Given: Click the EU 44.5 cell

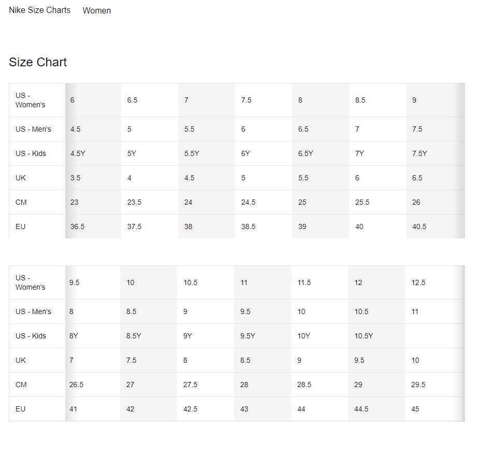Looking at the screenshot, I should pyautogui.click(x=377, y=409).
